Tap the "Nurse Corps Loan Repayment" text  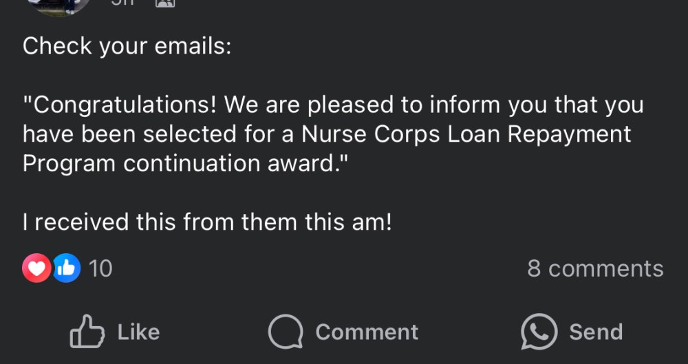tap(466, 134)
